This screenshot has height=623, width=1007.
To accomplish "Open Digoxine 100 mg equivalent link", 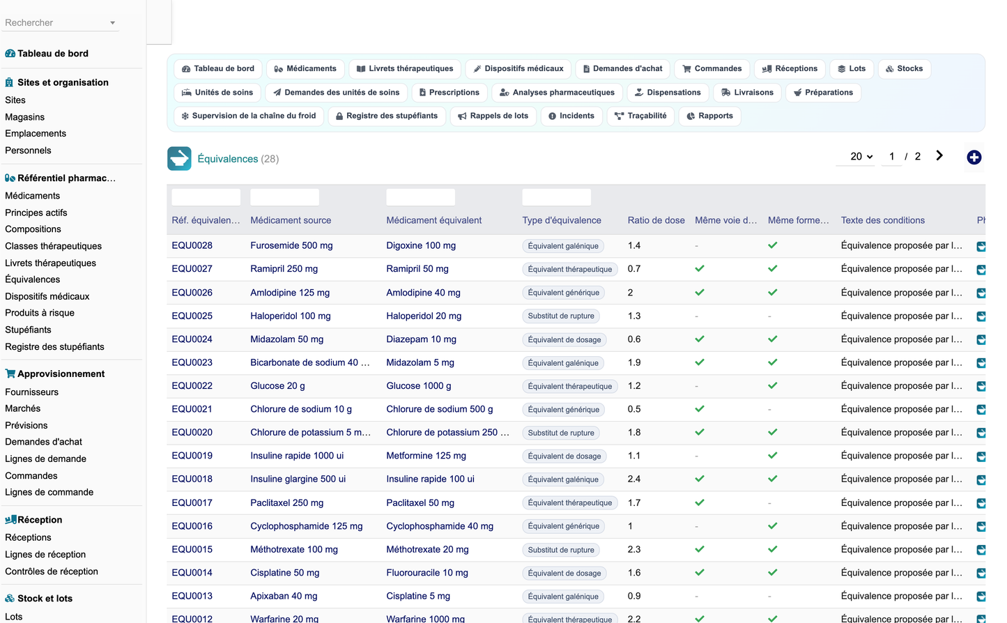I will click(x=421, y=245).
